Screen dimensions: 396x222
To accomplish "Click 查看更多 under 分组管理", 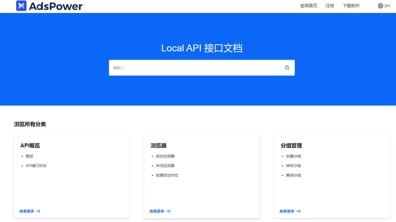I will pyautogui.click(x=287, y=211).
